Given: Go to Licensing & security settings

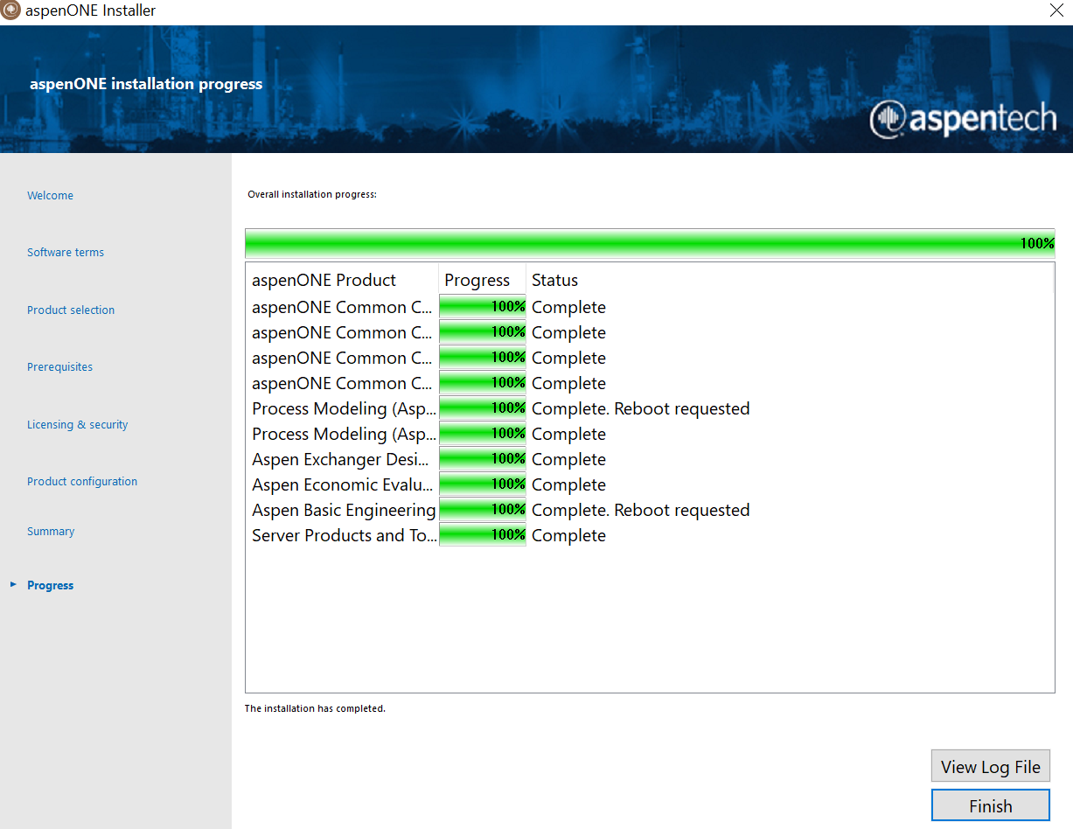Looking at the screenshot, I should [77, 424].
